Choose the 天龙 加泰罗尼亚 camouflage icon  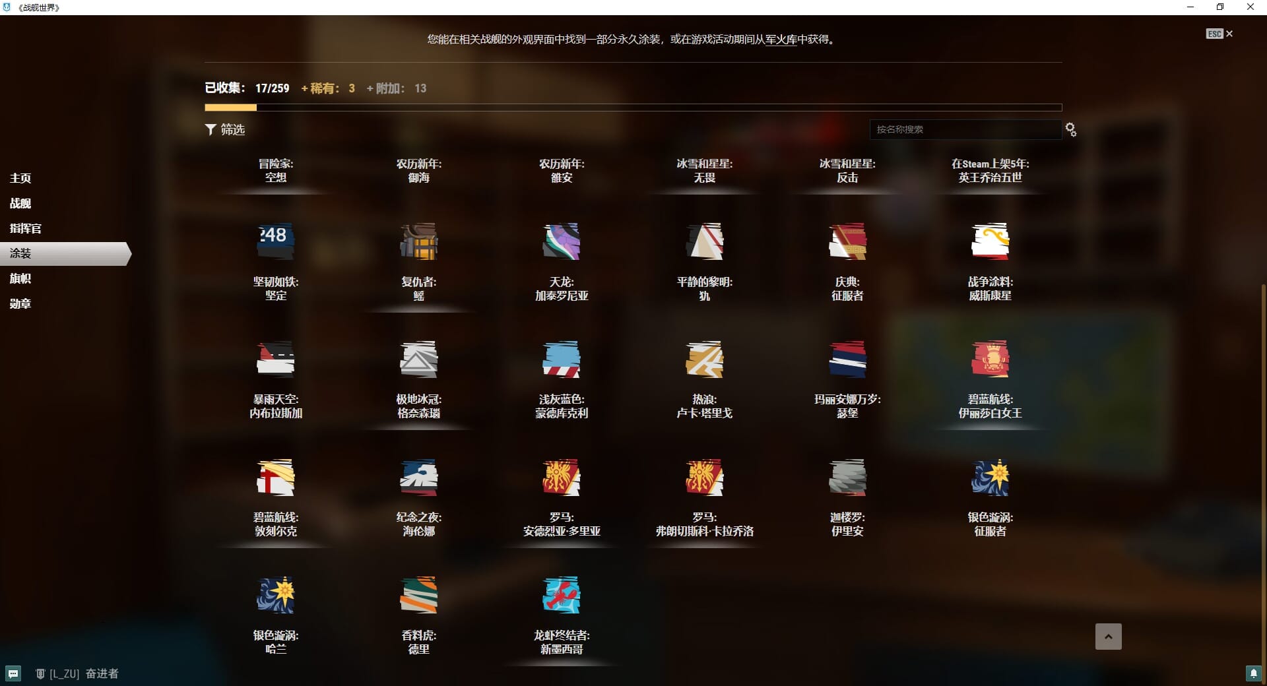point(561,241)
